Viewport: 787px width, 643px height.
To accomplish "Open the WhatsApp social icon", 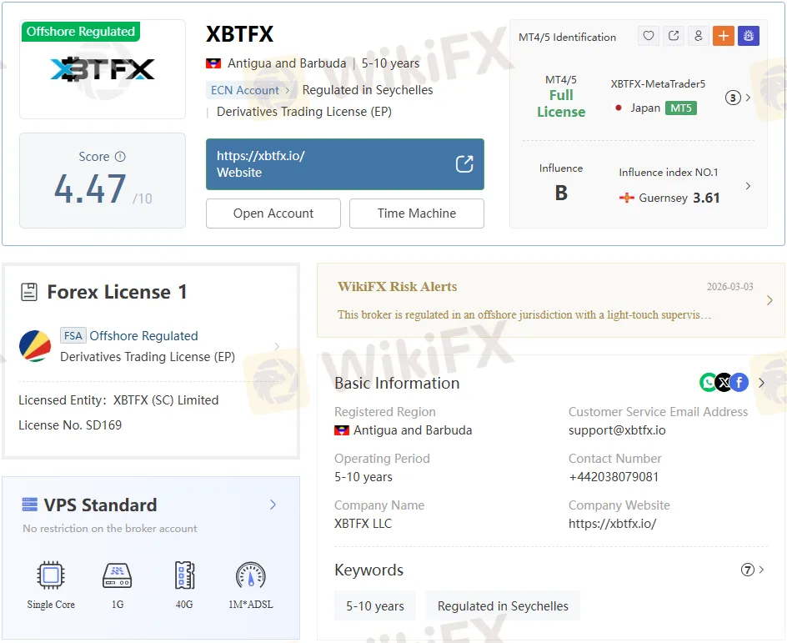I will 708,383.
